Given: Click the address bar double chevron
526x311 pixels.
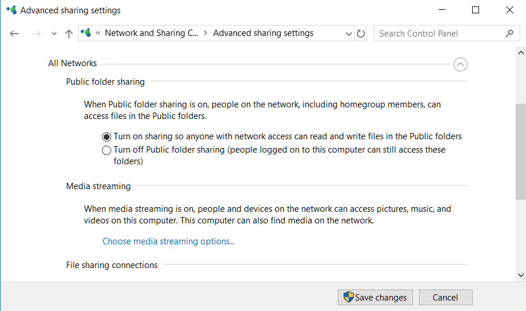Looking at the screenshot, I should pyautogui.click(x=98, y=33).
